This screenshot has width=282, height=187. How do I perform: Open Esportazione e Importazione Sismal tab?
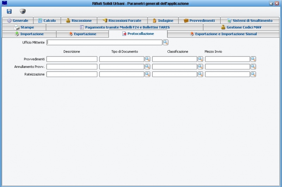tap(223, 34)
